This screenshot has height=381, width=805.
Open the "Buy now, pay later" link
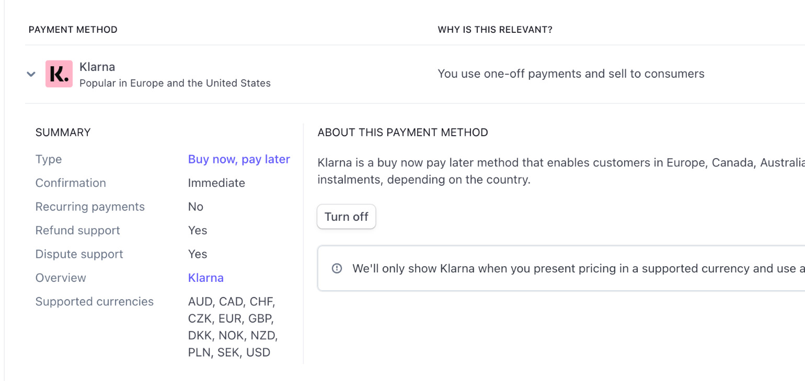pyautogui.click(x=239, y=159)
